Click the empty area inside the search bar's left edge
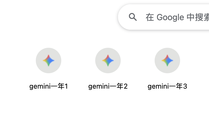 click(x=123, y=17)
